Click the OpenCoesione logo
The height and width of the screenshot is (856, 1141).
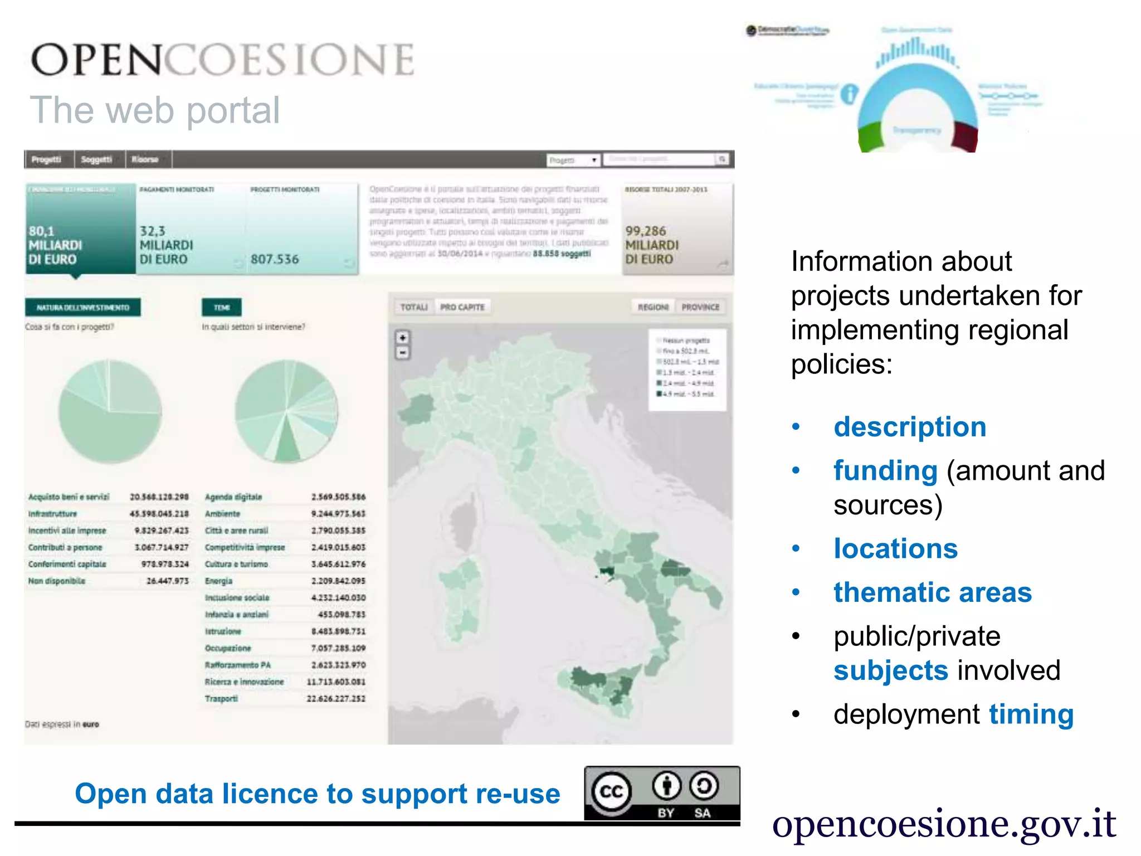[x=223, y=60]
